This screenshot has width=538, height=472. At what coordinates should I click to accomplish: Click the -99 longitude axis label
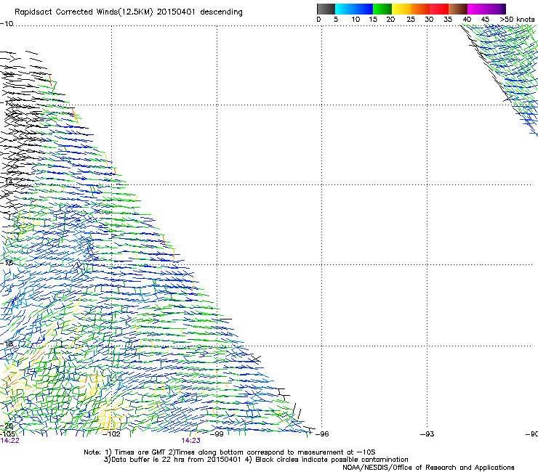click(x=217, y=434)
